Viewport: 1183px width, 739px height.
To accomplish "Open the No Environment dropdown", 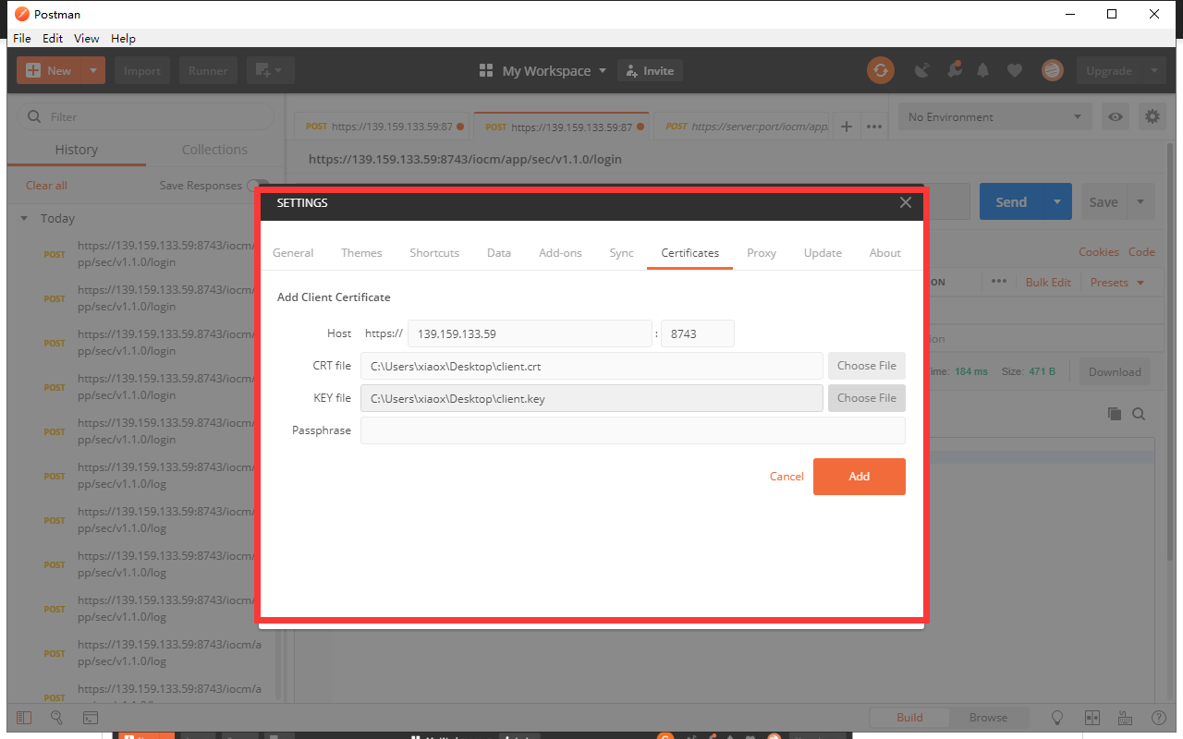I will [995, 117].
